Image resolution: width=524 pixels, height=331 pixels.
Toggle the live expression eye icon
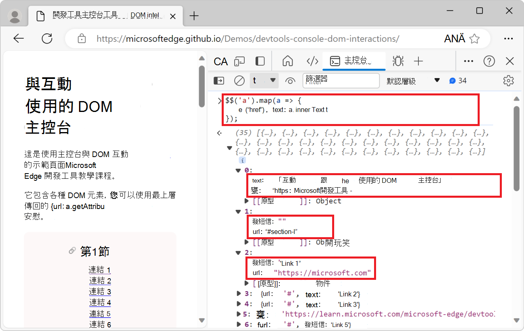click(x=290, y=81)
